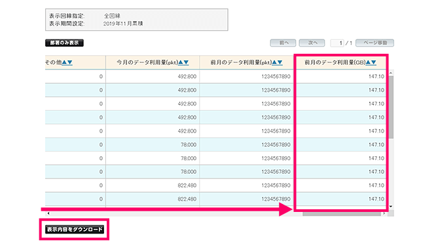
Task: Sort 前月のデータ利用量(GB) ascending arrow
Action: click(368, 62)
